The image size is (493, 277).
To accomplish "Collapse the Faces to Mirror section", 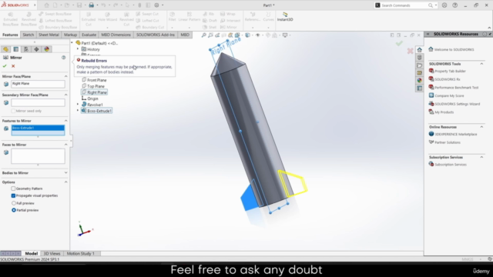I will tap(65, 145).
